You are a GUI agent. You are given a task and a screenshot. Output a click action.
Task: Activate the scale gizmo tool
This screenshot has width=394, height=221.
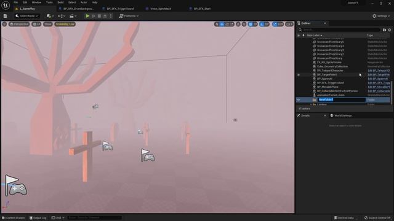tap(232, 24)
